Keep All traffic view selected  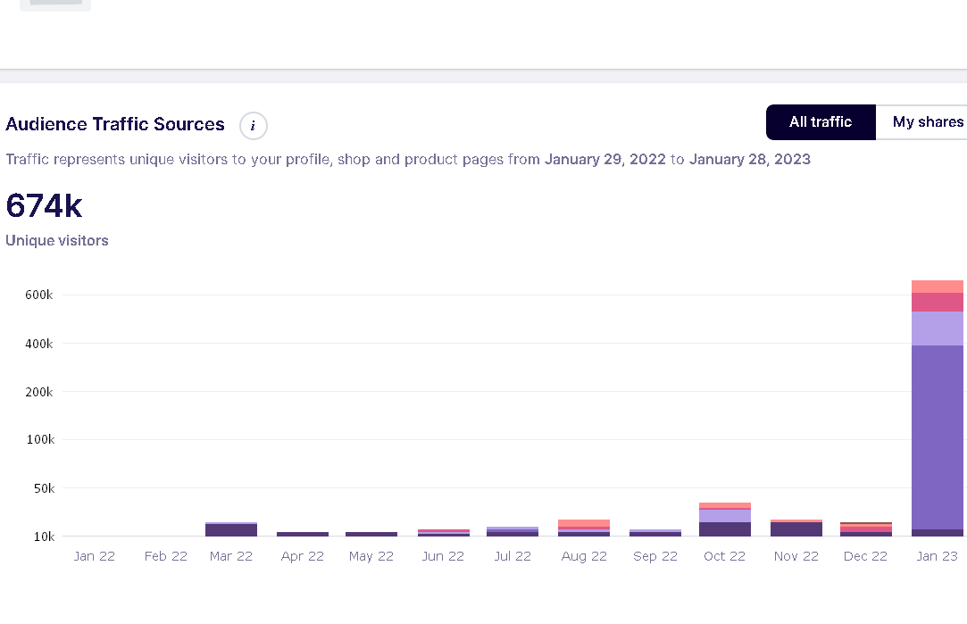pyautogui.click(x=820, y=121)
